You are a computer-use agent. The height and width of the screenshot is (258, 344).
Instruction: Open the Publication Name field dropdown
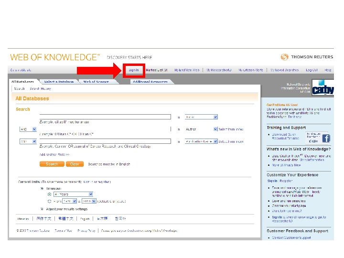(201, 141)
